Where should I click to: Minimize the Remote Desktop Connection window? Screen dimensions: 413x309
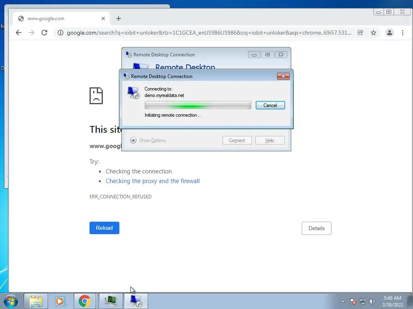[x=254, y=54]
